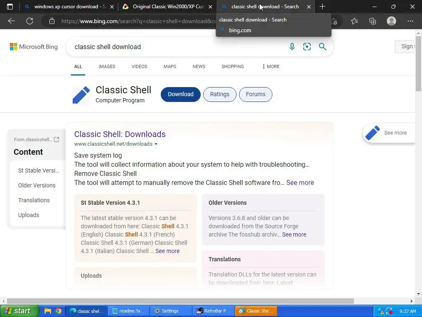Viewport: 422px width, 317px height.
Task: Select the SHOPPING results tab
Action: pos(233,66)
